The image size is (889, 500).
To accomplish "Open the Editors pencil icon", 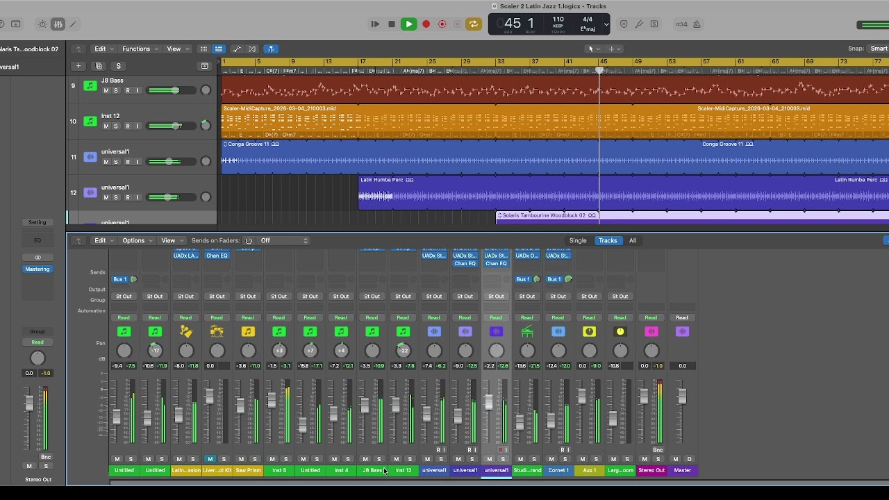I will (73, 24).
